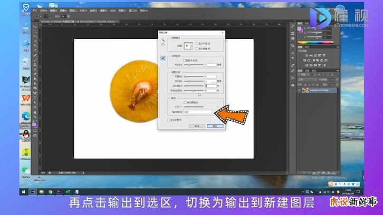Switch to the Channels tab

[x=307, y=71]
